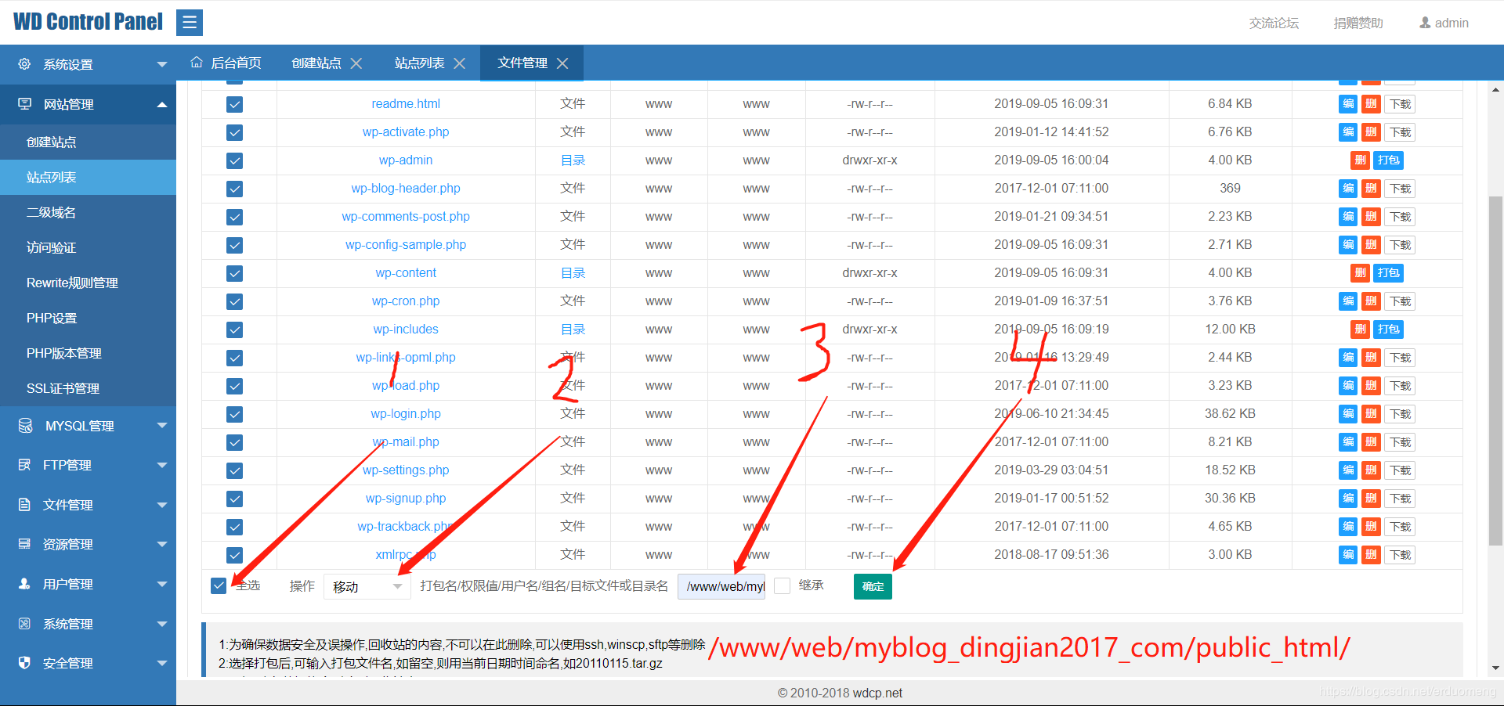
Task: Expand the 资源管理 sidebar section
Action: click(162, 544)
